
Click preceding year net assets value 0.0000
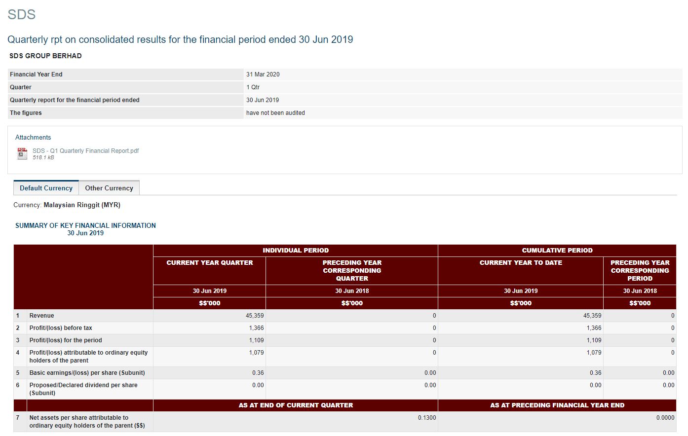coord(665,418)
